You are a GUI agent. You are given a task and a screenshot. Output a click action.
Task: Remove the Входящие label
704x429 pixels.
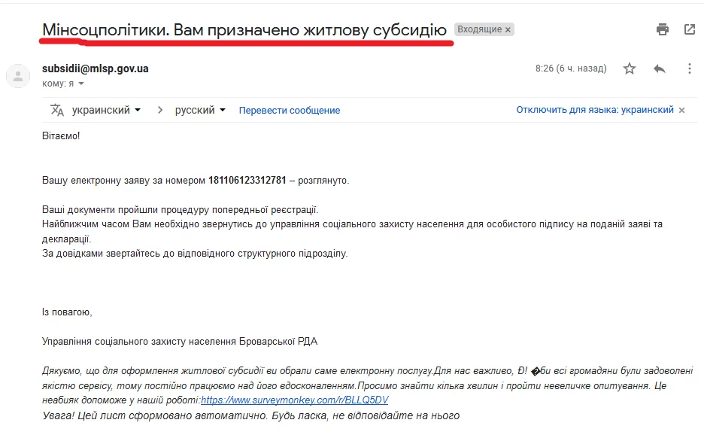508,30
